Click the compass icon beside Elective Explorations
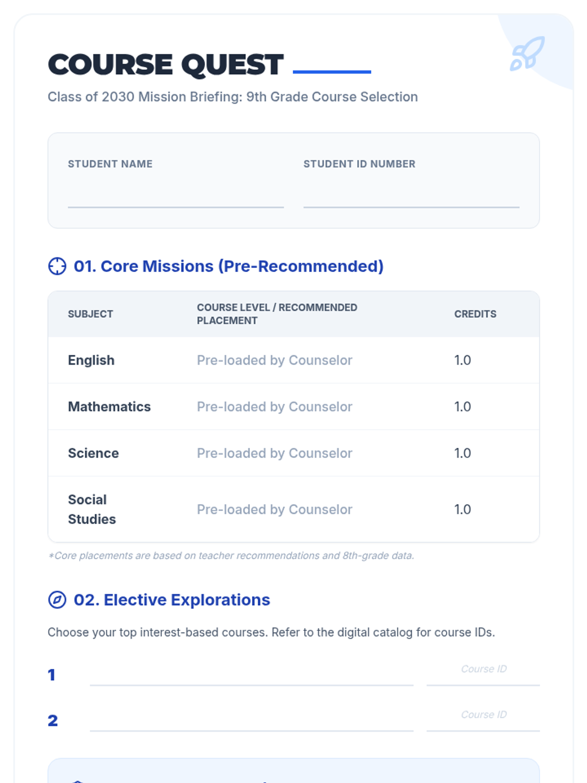This screenshot has width=587, height=783. (x=57, y=599)
